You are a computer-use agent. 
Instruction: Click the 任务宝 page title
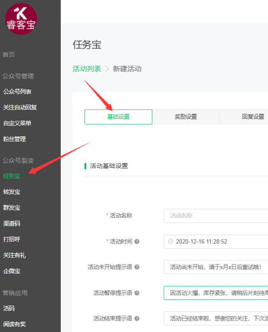pyautogui.click(x=87, y=45)
